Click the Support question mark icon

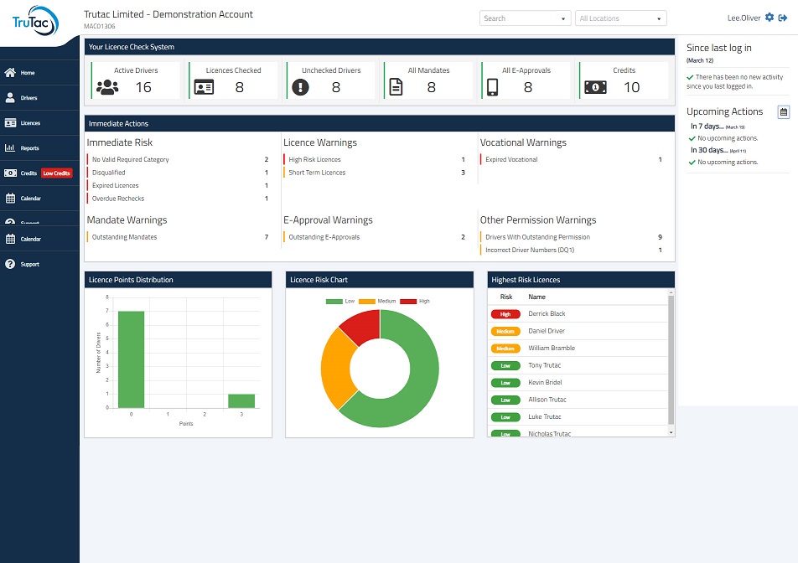[x=10, y=264]
